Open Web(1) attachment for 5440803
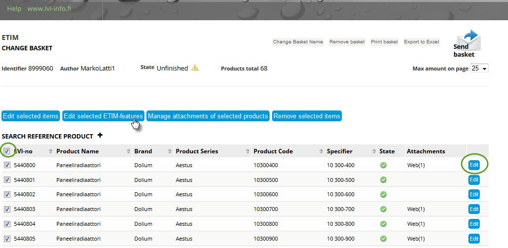The image size is (508, 248). click(416, 209)
